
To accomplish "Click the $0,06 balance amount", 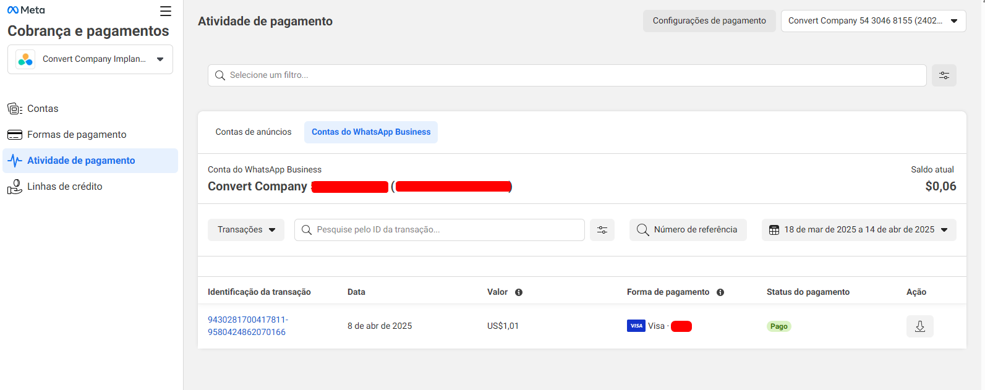I will pos(940,187).
